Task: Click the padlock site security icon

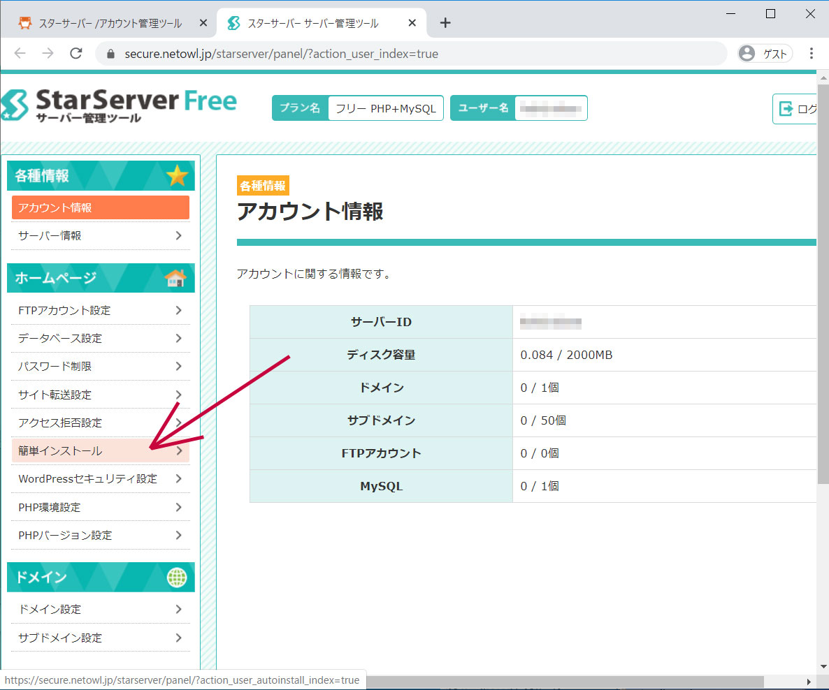Action: (x=110, y=54)
